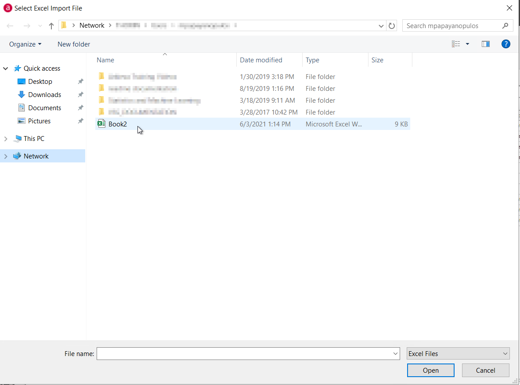This screenshot has width=520, height=385.
Task: Refresh the folder view
Action: [392, 26]
